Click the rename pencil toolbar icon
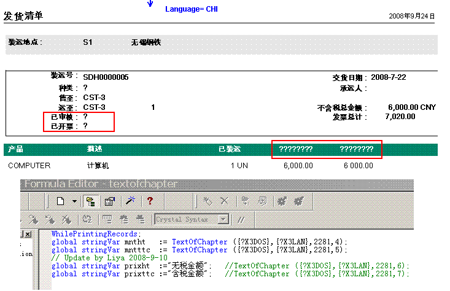The image size is (450, 291). (208, 201)
